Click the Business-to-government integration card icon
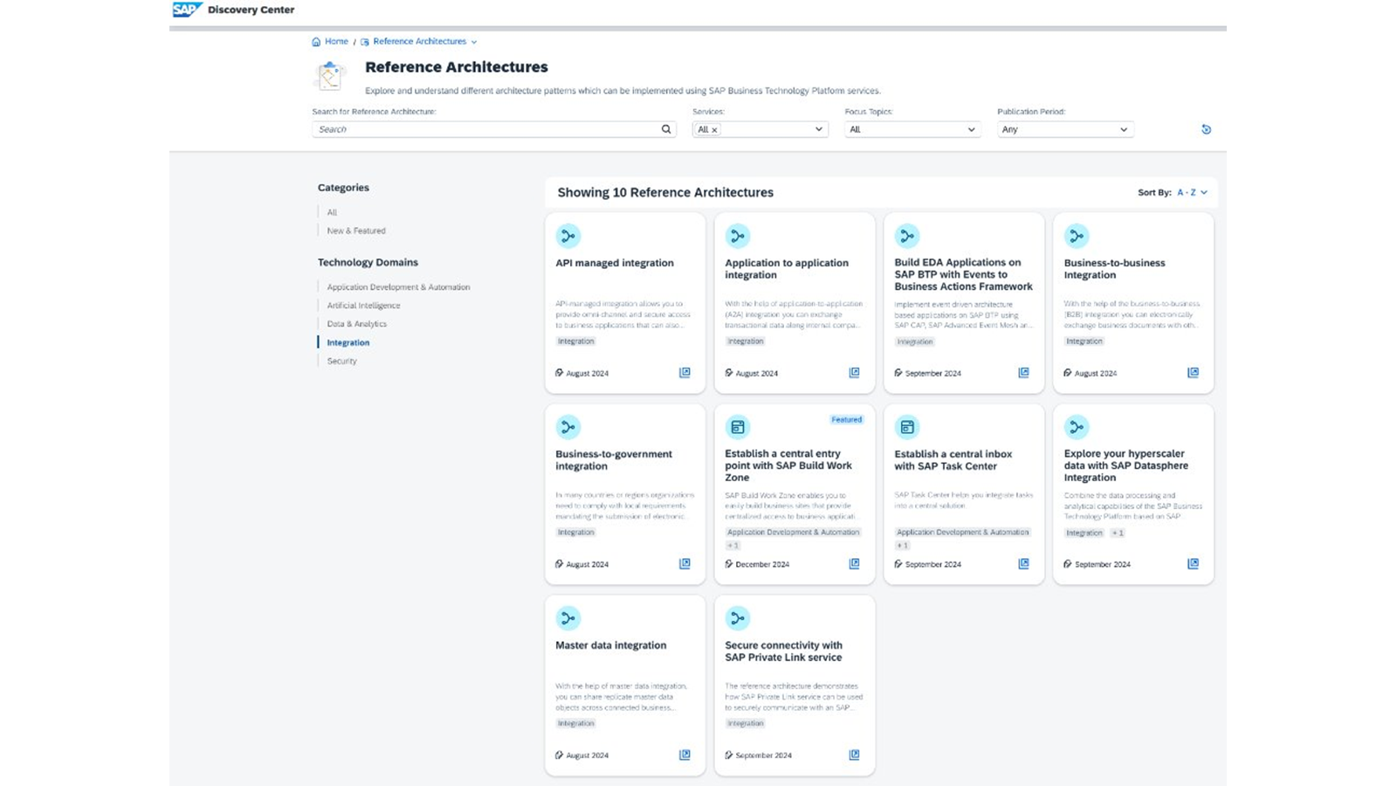The image size is (1397, 786). click(x=568, y=427)
